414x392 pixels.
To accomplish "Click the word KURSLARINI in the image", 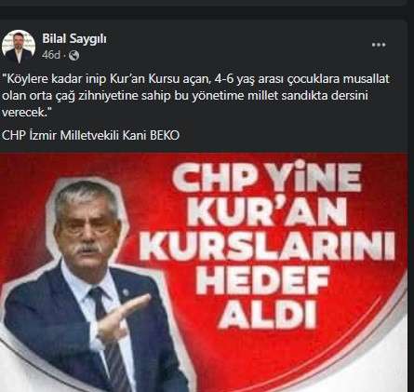I will click(x=267, y=246).
